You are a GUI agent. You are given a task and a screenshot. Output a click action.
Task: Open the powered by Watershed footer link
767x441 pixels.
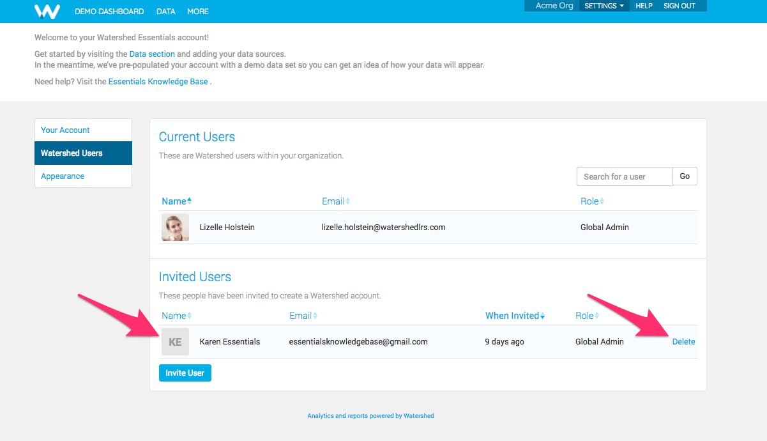pos(370,416)
